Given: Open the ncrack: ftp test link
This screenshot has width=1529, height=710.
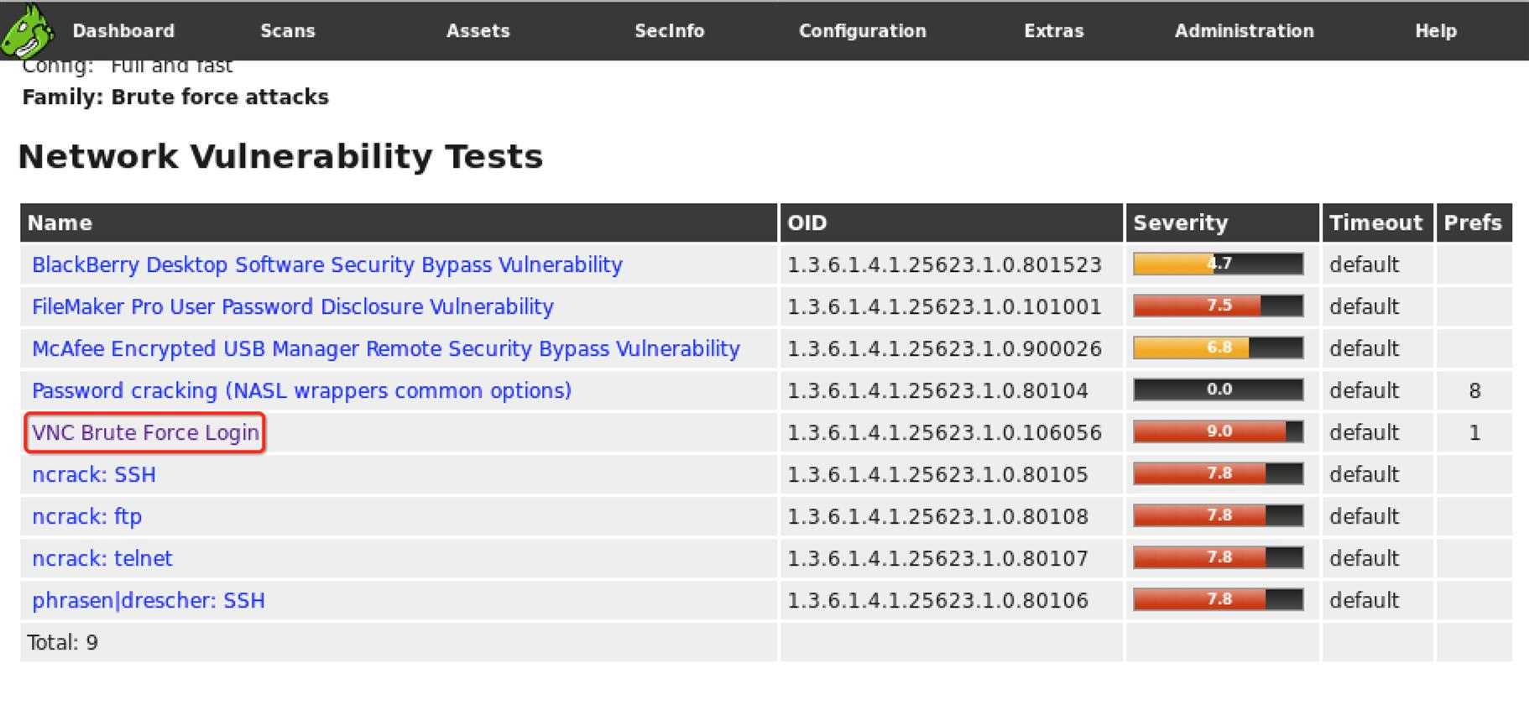Looking at the screenshot, I should tap(86, 516).
